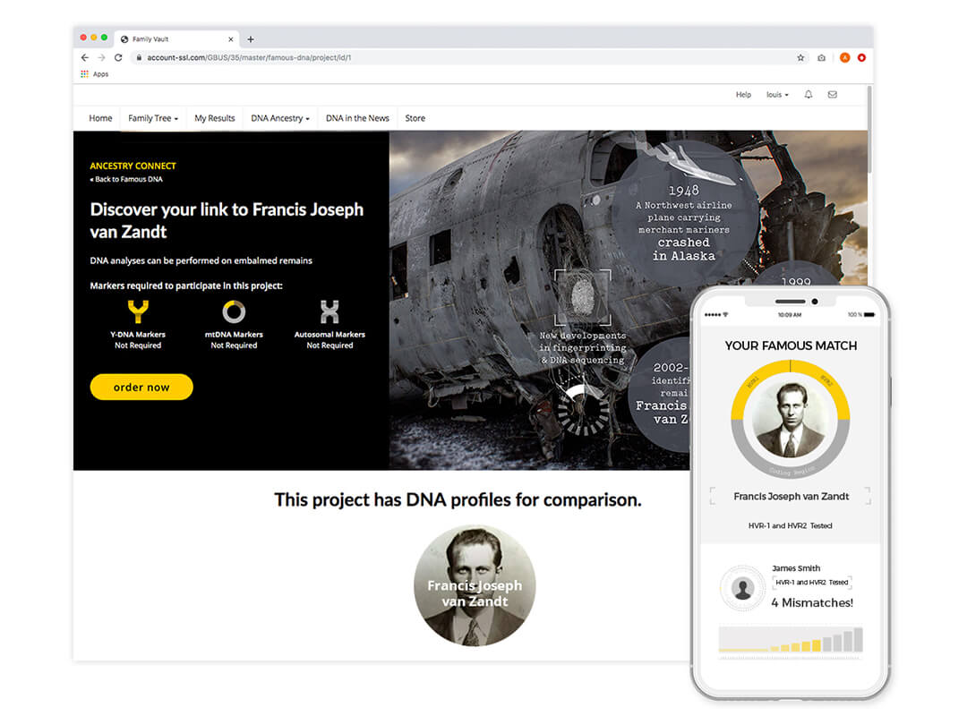Expand the Family Tree dropdown
The image size is (967, 716).
click(x=153, y=118)
